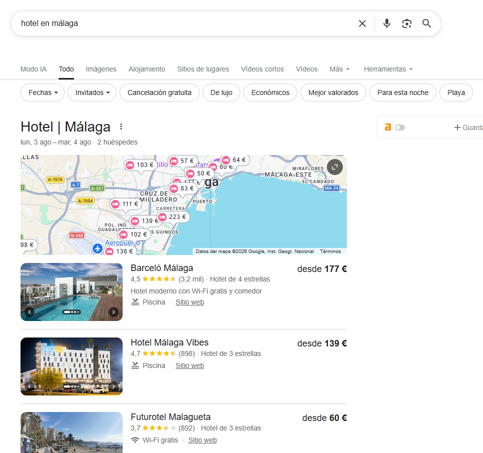The image size is (483, 453).
Task: Click the Hotel | Málaga heading
Action: [x=66, y=127]
